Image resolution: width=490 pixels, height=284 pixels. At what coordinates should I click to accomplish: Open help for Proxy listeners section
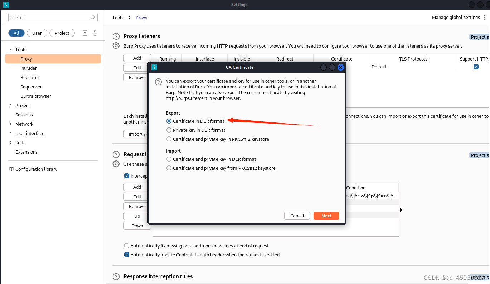click(x=116, y=36)
